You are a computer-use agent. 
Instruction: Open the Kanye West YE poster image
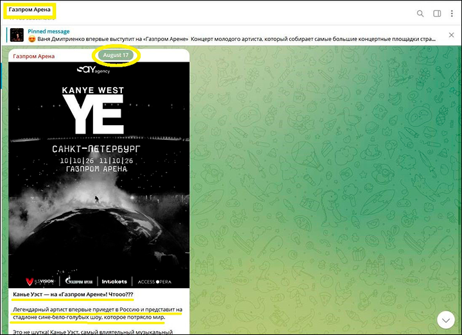tap(99, 175)
